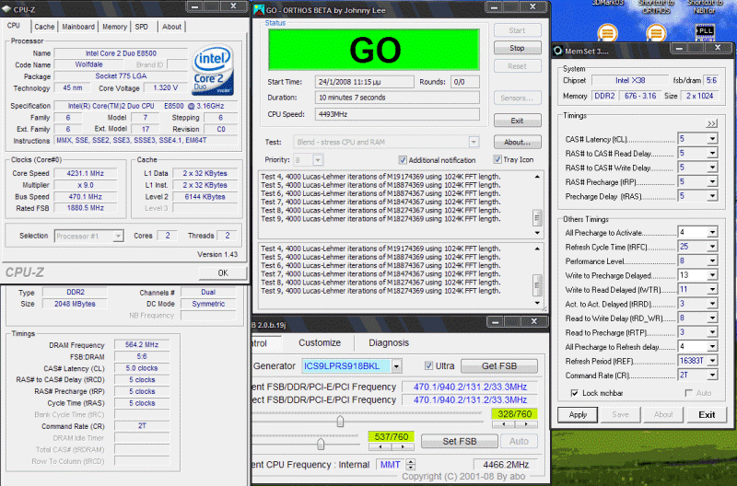The width and height of the screenshot is (737, 486).
Task: Toggle the Lock mchbar checkbox in MemSet
Action: point(574,393)
